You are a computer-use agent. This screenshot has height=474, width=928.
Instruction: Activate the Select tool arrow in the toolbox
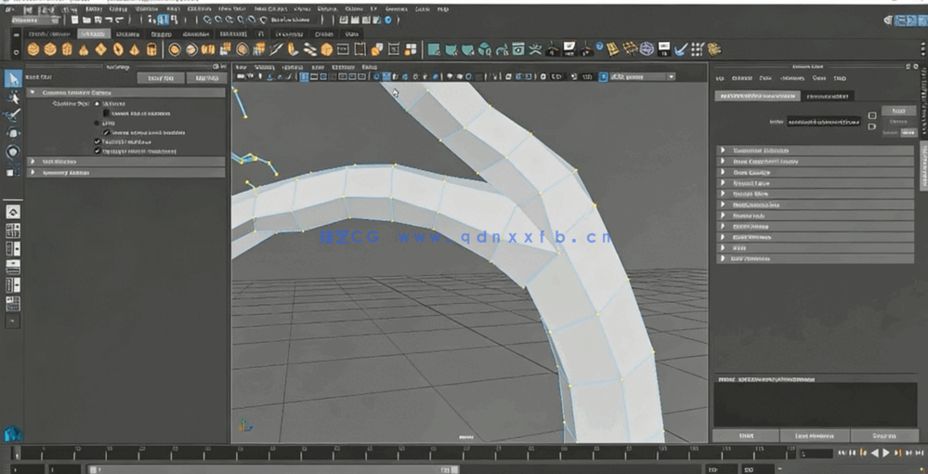pyautogui.click(x=13, y=78)
